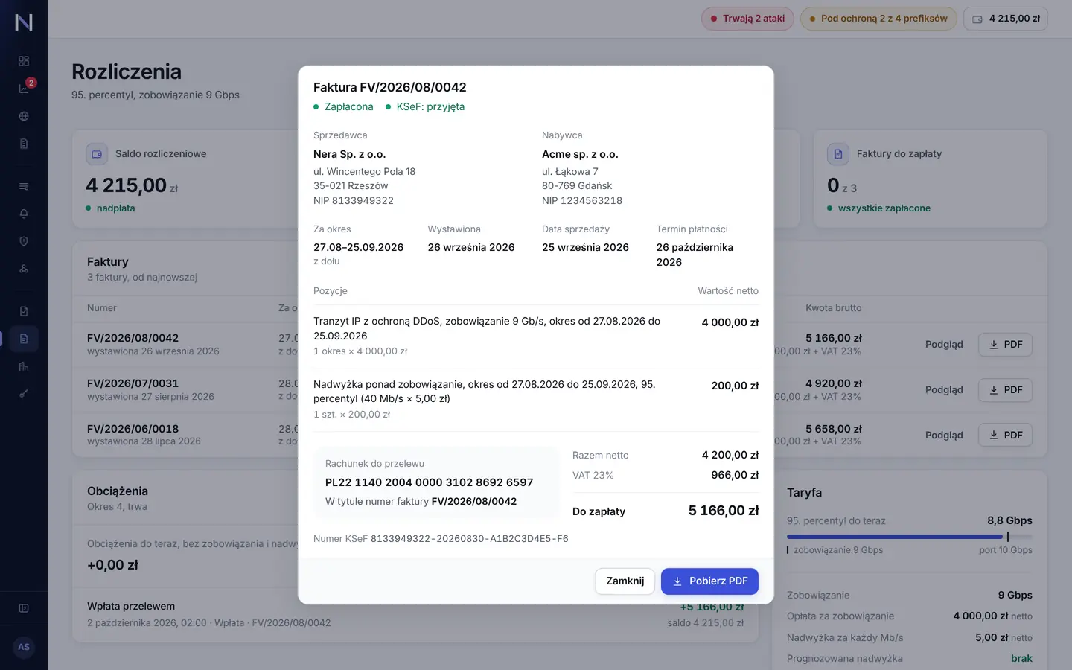Viewport: 1072px width, 670px height.
Task: Click the Nera N logo
Action: click(x=24, y=22)
